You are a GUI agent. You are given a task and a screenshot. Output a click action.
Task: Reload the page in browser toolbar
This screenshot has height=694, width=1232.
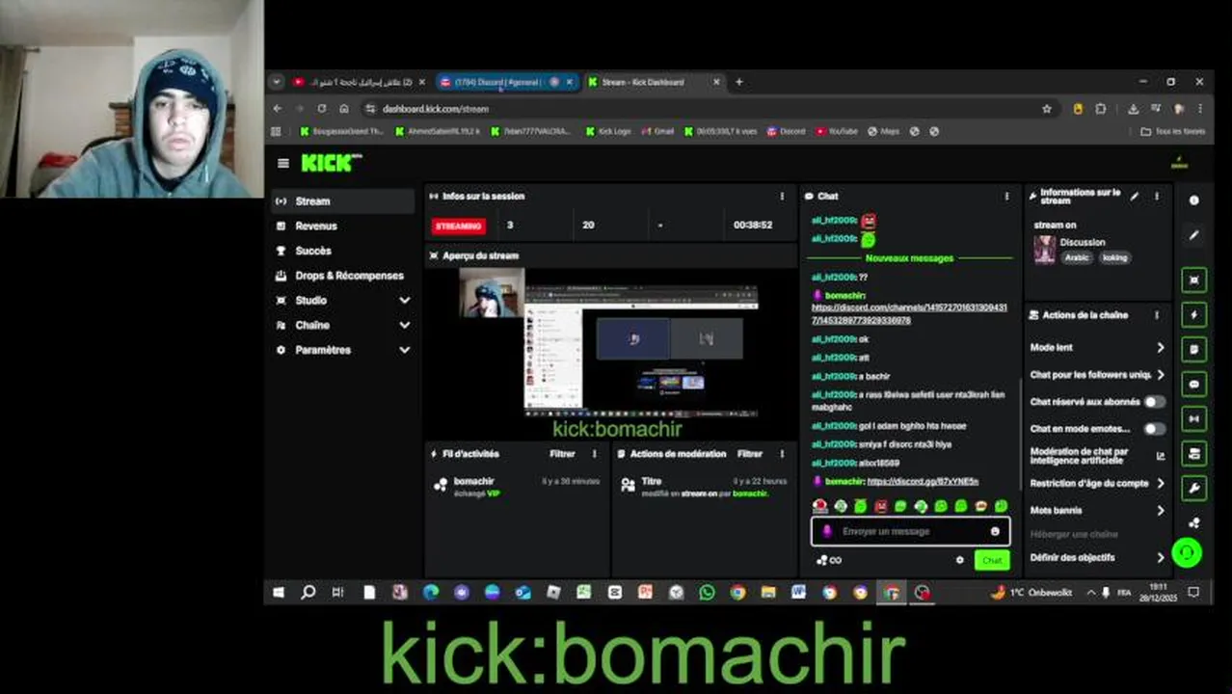click(321, 109)
